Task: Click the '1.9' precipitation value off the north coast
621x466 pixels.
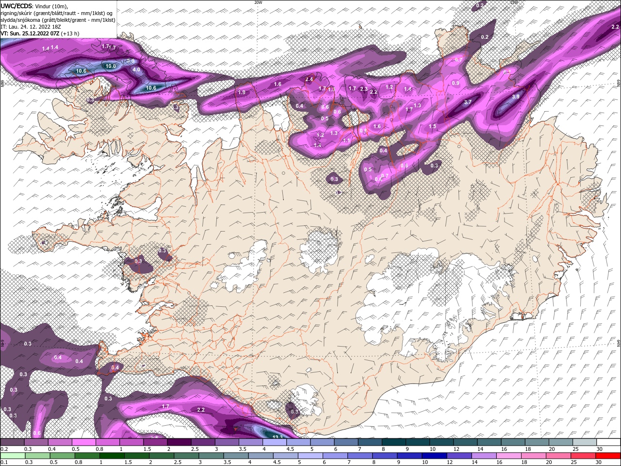Action: [x=242, y=92]
